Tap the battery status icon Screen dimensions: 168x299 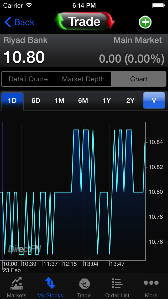(x=158, y=5)
